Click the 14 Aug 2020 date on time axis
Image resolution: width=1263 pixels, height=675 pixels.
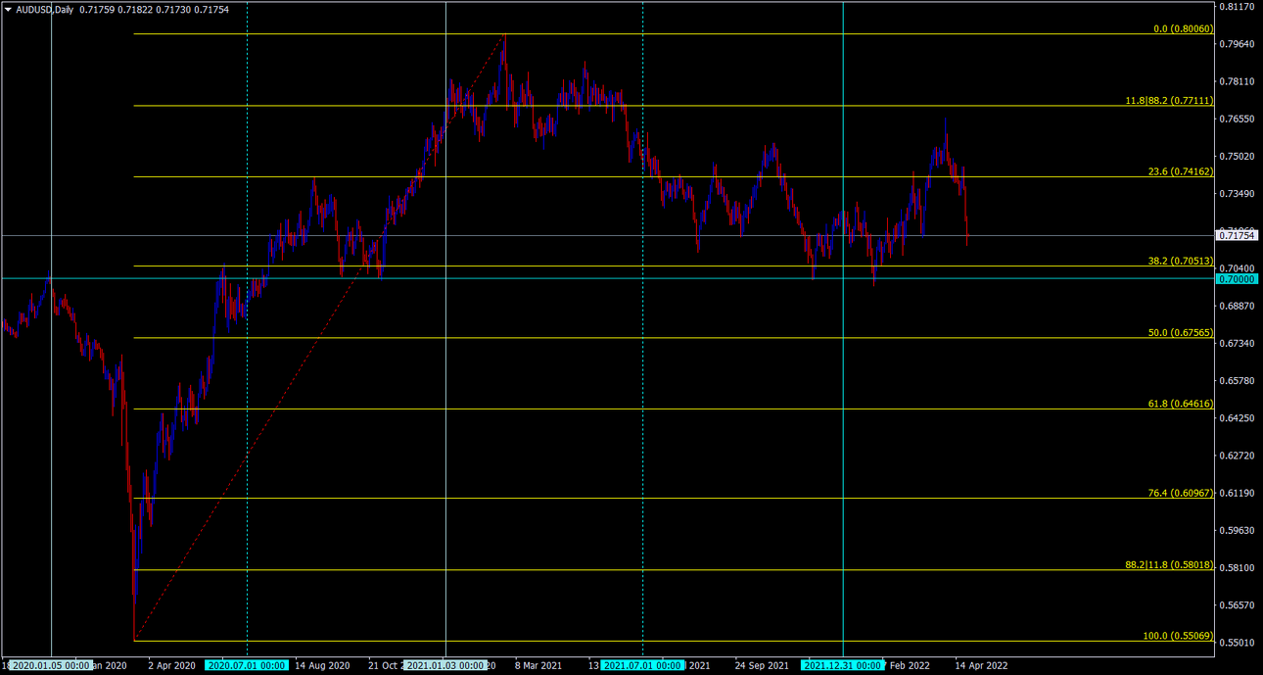tap(322, 666)
